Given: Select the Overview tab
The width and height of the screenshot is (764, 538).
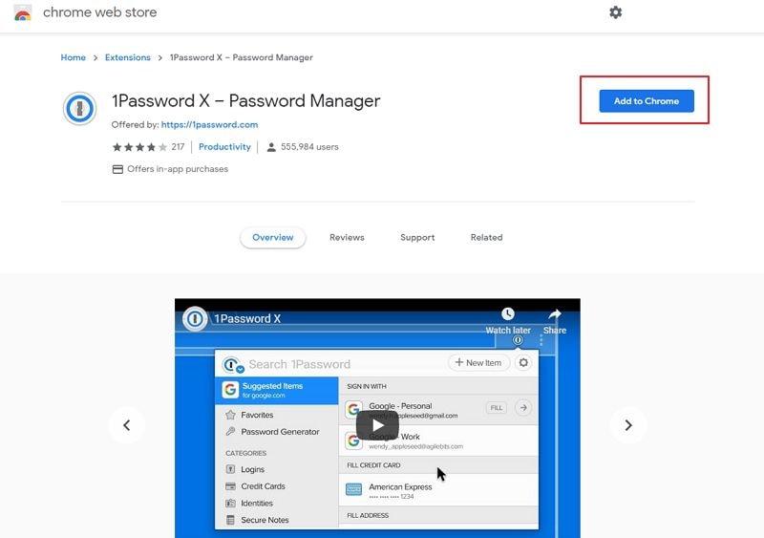Looking at the screenshot, I should point(273,238).
